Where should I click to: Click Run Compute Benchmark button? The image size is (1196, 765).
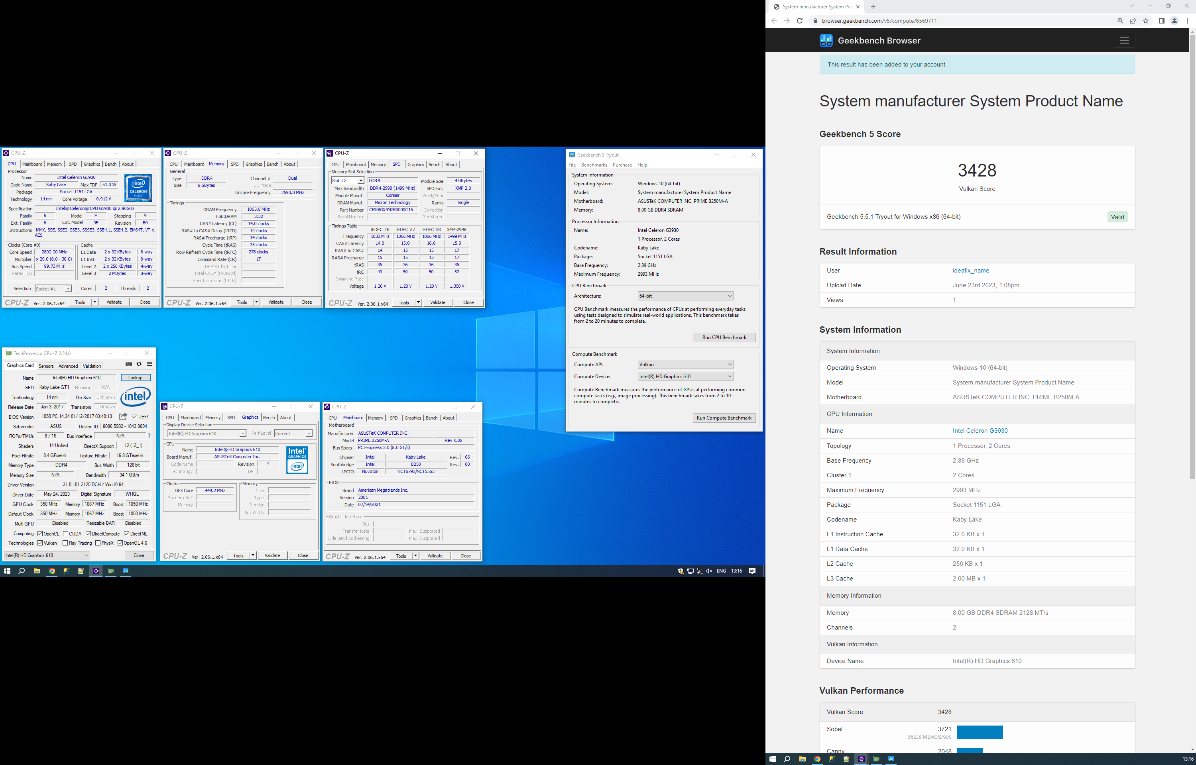[724, 418]
